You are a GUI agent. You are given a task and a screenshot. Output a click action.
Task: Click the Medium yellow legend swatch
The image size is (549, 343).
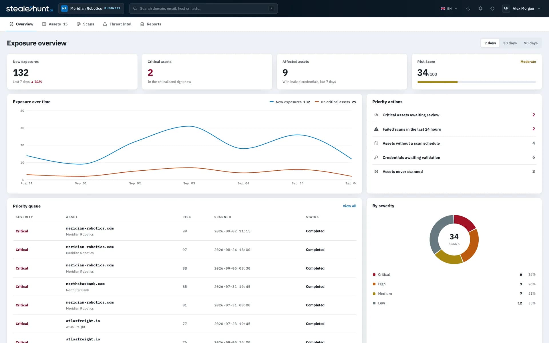(374, 294)
